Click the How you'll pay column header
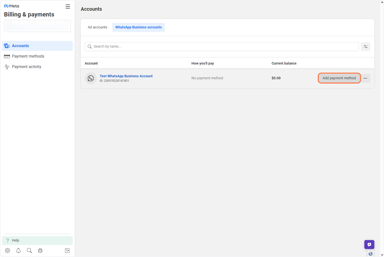This screenshot has height=257, width=384. click(x=203, y=63)
